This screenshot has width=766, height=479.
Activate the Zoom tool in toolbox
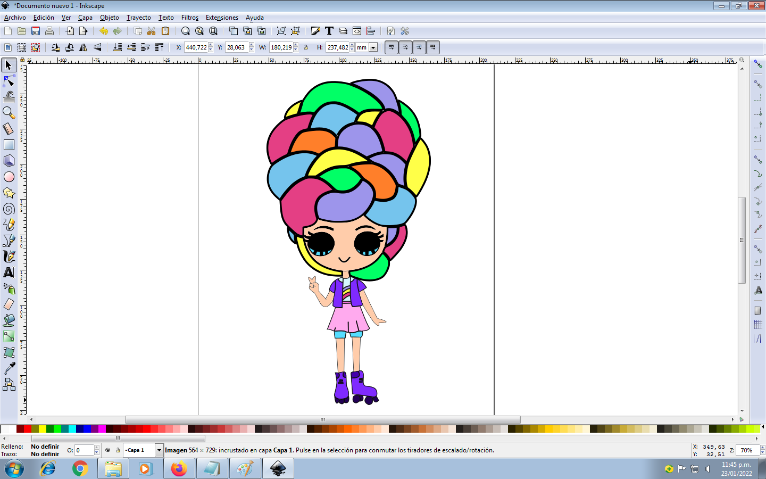[9, 113]
